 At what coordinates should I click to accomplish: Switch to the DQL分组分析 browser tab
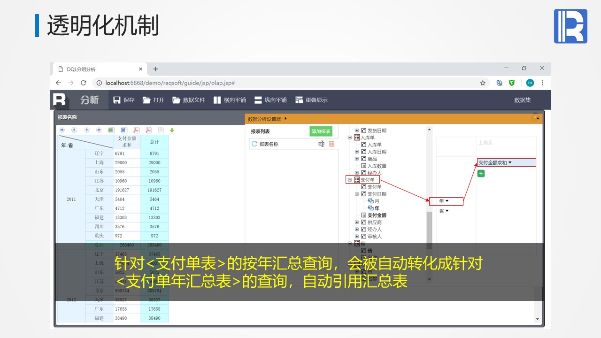[99, 69]
